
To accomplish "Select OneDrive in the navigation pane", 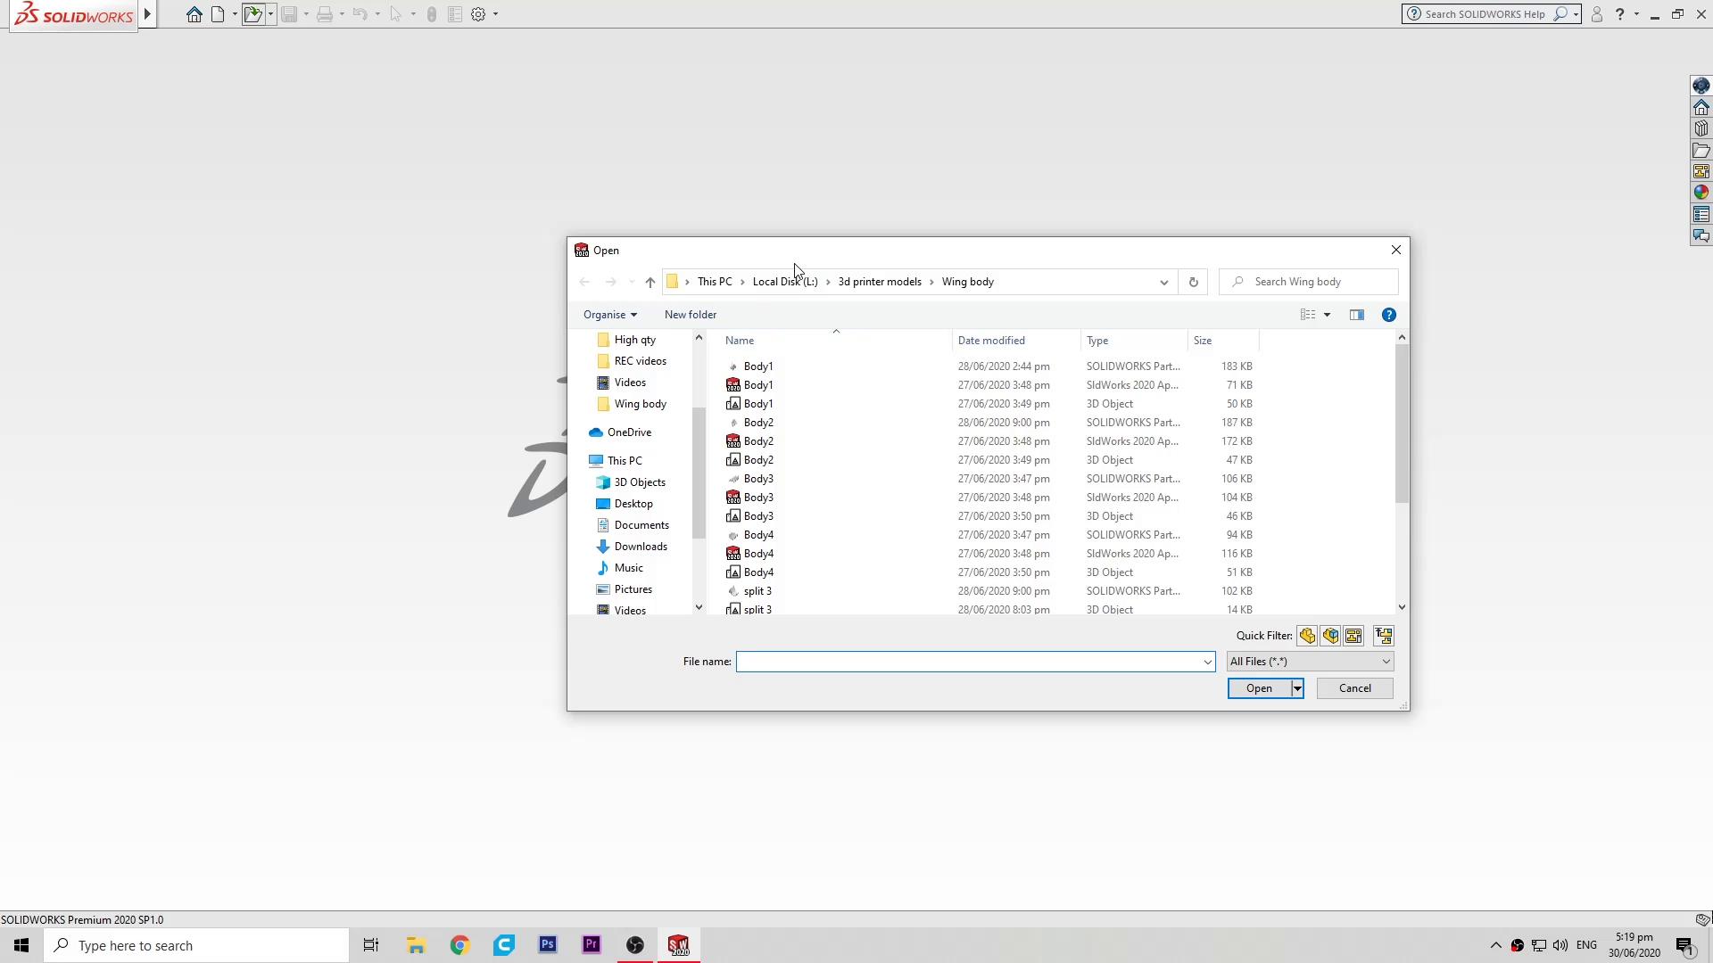I will (x=629, y=432).
